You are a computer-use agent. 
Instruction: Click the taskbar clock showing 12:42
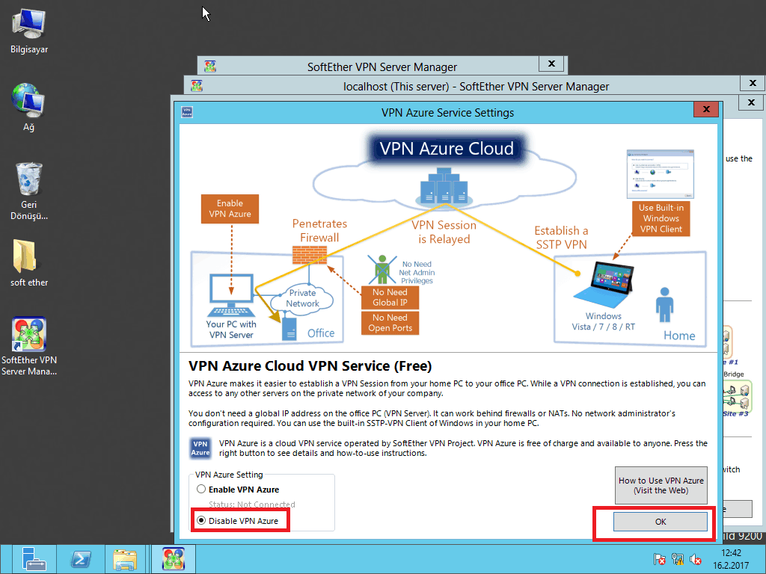pos(731,559)
